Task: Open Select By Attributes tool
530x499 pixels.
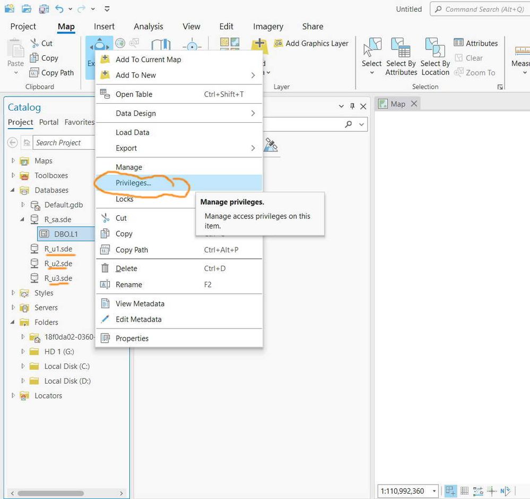Action: [401, 56]
